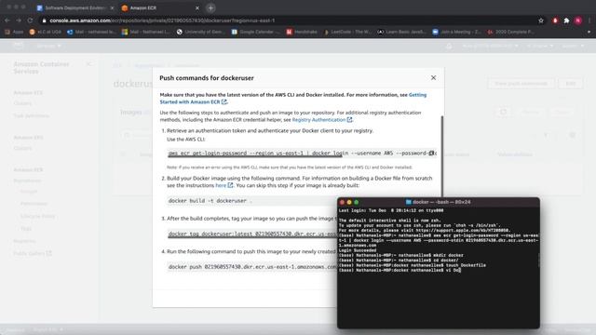Click the site lock icon in address bar

point(44,20)
